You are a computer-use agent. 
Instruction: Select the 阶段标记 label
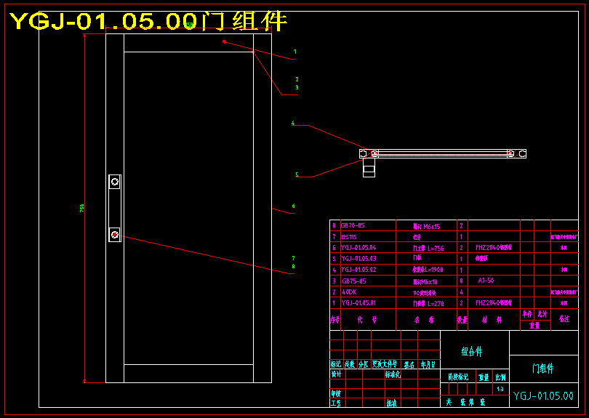458,377
